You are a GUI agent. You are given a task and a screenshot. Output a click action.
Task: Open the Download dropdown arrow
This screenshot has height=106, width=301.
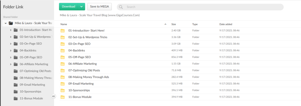point(81,6)
